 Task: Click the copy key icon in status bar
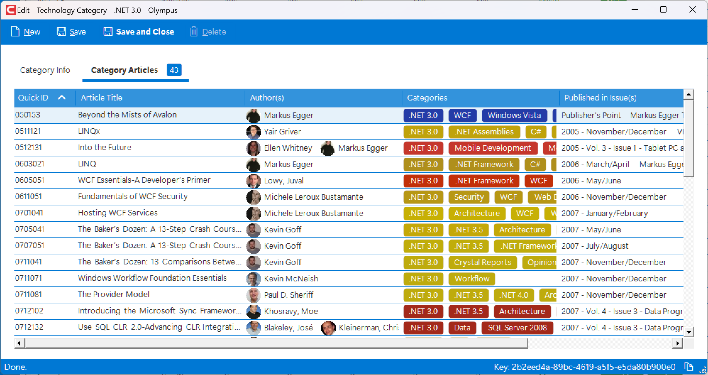point(689,367)
